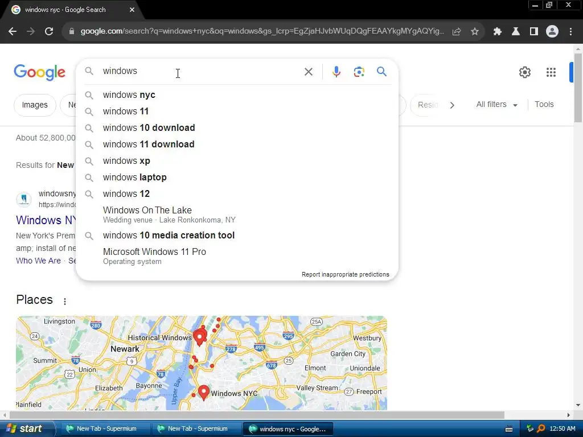Select the 'windows laptop' suggestion
583x437 pixels.
point(237,178)
